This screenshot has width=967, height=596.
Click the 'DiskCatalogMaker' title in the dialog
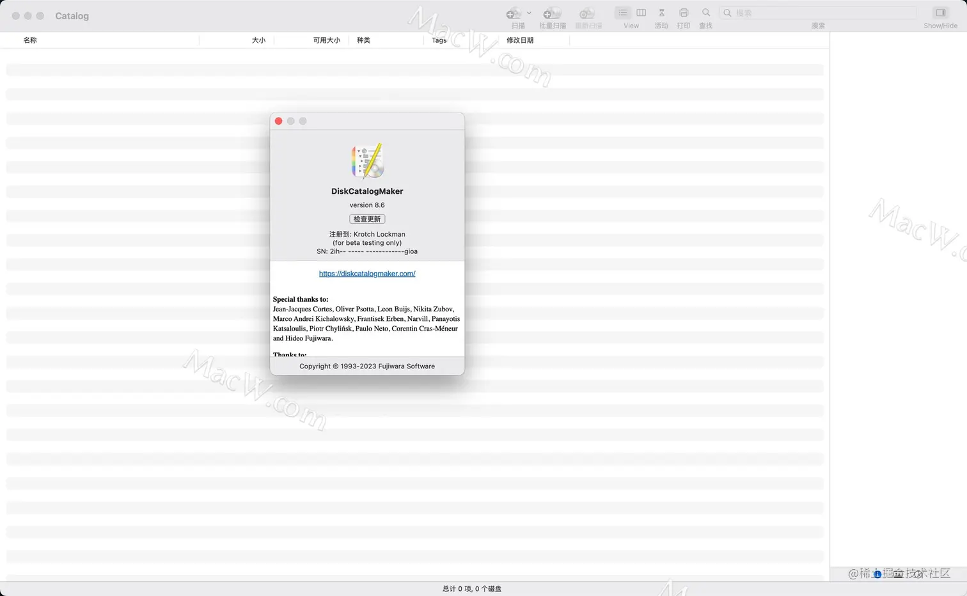pos(367,191)
